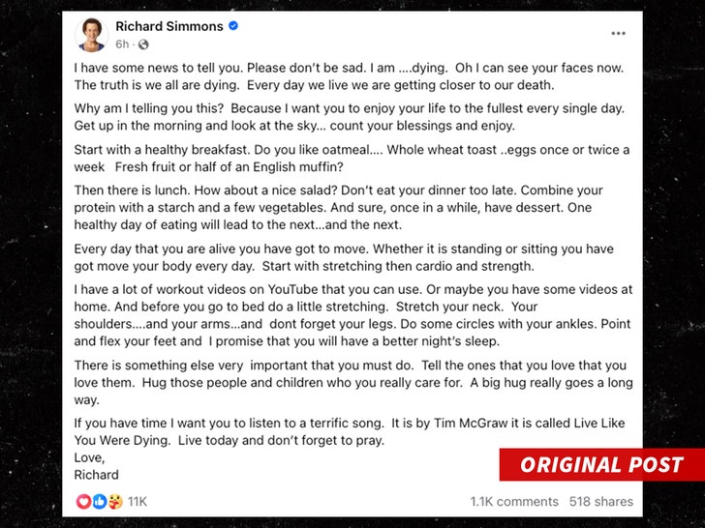View the 1.1K comments

(514, 501)
